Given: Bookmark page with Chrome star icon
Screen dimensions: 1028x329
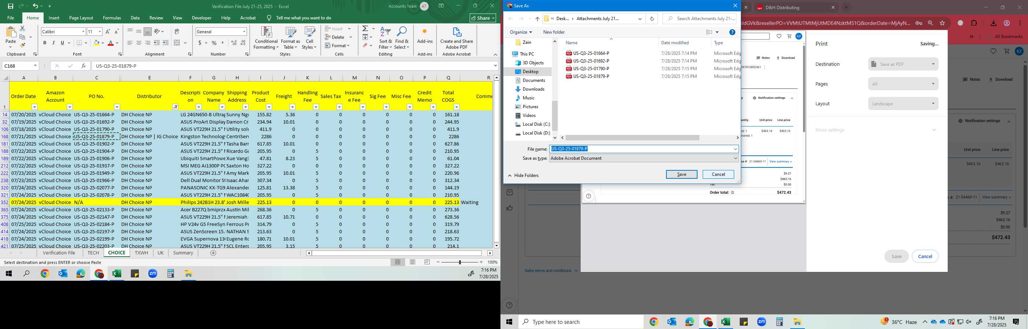Looking at the screenshot, I should point(942,23).
